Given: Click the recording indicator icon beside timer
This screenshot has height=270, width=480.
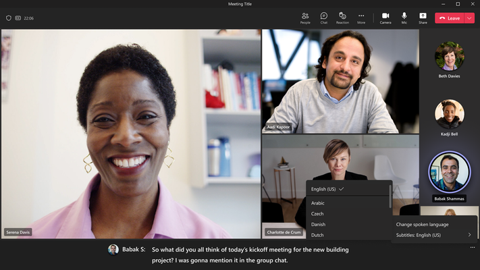Looking at the screenshot, I should pos(18,18).
